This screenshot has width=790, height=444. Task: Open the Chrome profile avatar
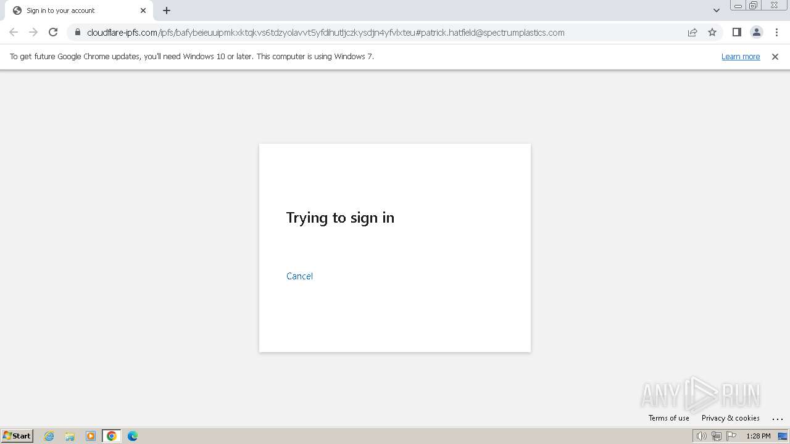756,32
